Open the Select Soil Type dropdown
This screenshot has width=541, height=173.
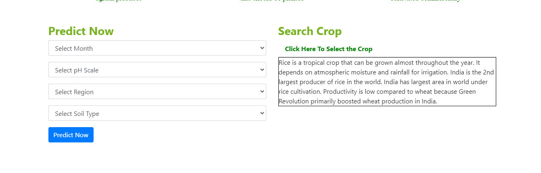pyautogui.click(x=157, y=113)
